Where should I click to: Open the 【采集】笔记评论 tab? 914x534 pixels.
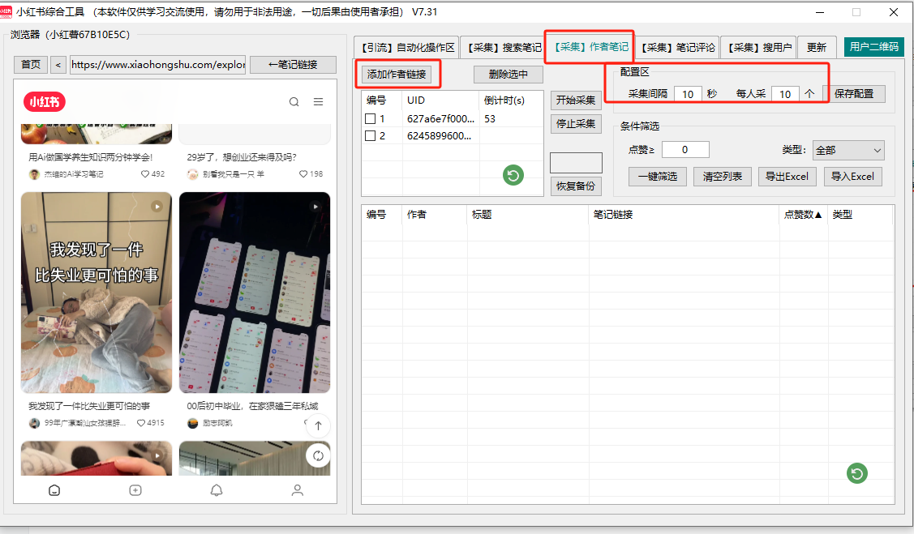[x=678, y=48]
